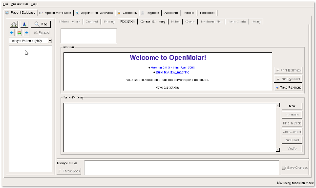Click the Print Card button
The height and width of the screenshot is (188, 316).
pos(292,140)
